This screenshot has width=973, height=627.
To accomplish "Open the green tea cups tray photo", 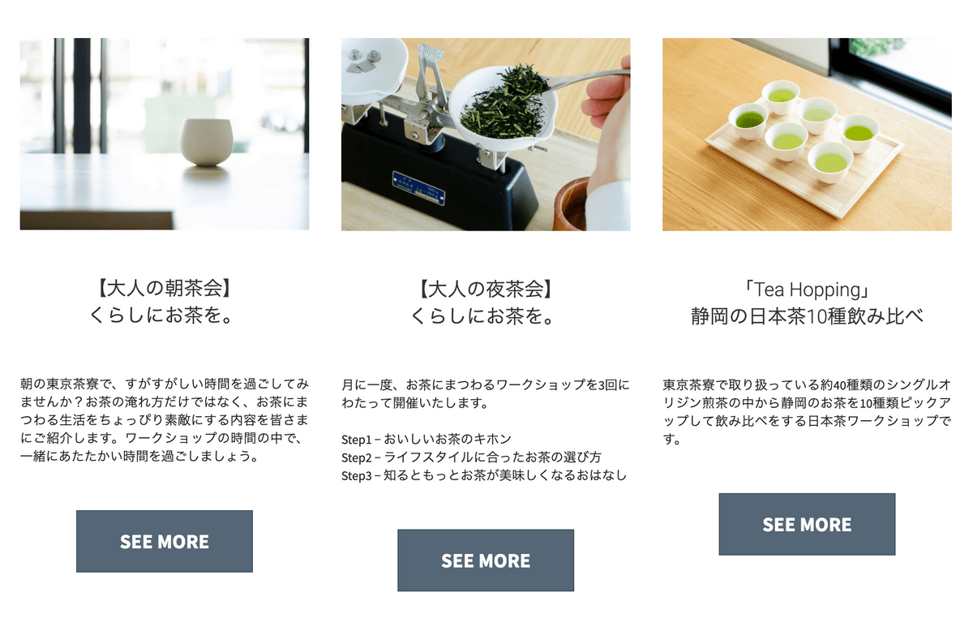I will point(807,134).
